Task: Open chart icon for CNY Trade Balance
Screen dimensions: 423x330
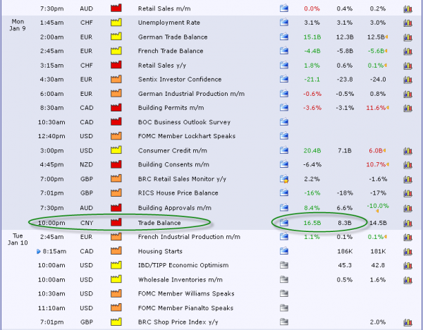Action: click(x=407, y=223)
